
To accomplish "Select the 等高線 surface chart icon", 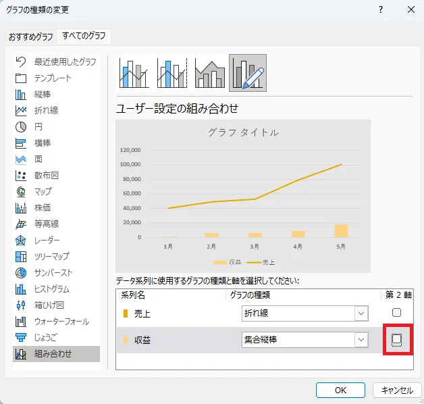I will tap(21, 224).
